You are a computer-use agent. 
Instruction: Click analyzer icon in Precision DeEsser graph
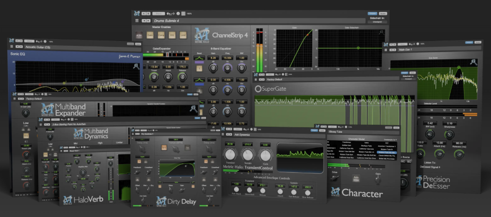[x=473, y=62]
